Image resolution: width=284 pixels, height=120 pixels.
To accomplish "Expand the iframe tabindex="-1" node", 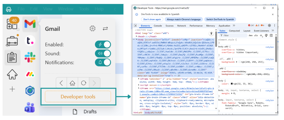I will [139, 79].
